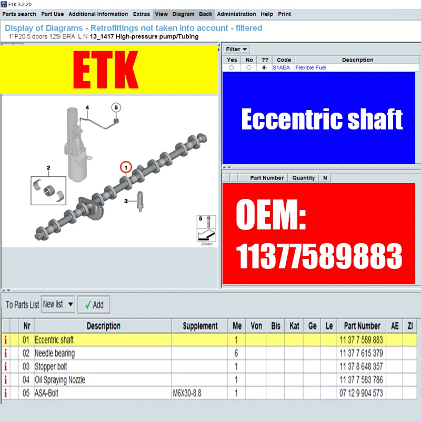Click info icon for Needle bearing row
This screenshot has height=421, width=421.
[6, 353]
